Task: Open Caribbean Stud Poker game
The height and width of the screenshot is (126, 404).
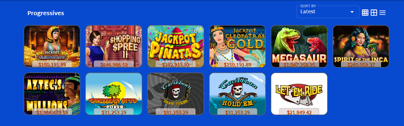Action: [114, 94]
